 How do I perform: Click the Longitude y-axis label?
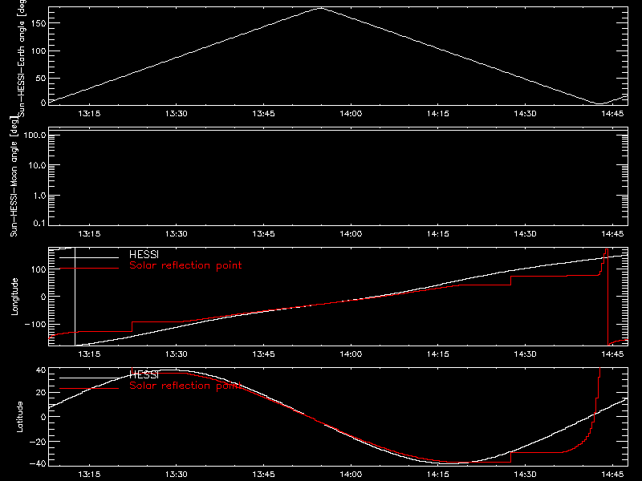[x=14, y=297]
